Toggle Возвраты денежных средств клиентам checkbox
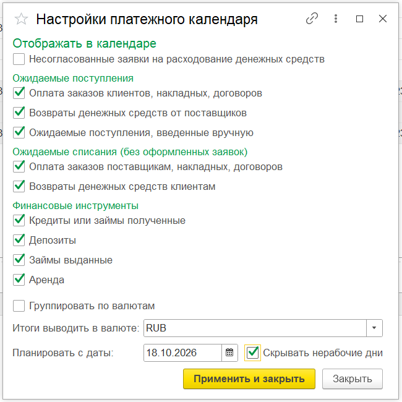This screenshot has width=402, height=402. click(x=19, y=186)
